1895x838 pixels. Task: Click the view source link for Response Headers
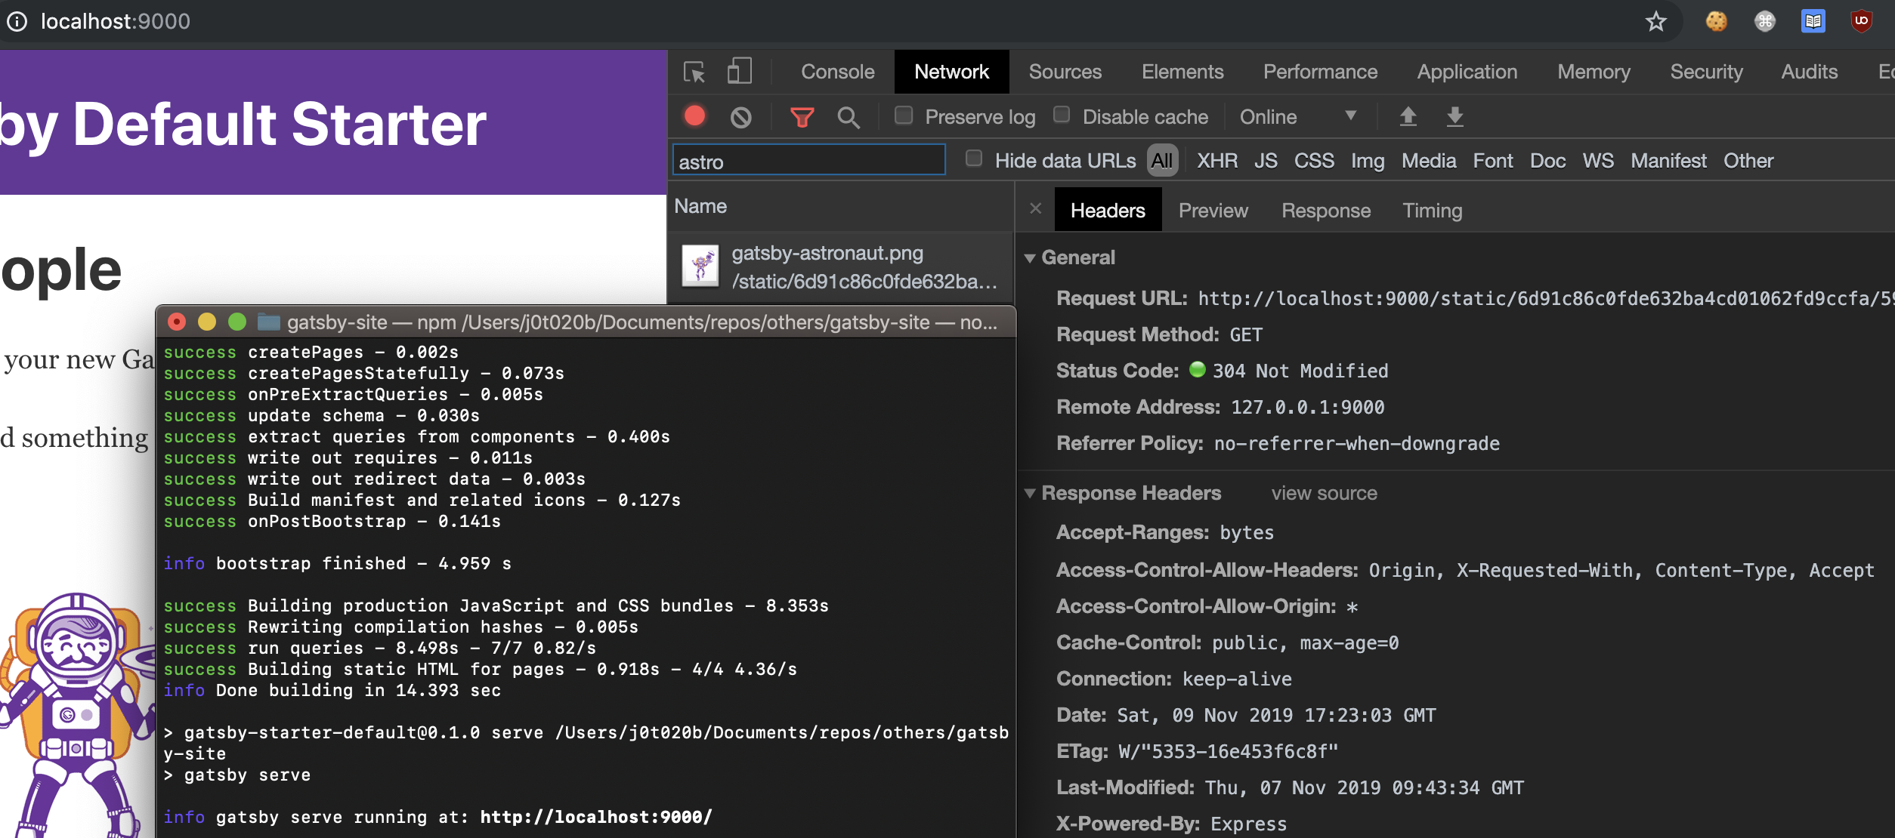click(x=1325, y=493)
